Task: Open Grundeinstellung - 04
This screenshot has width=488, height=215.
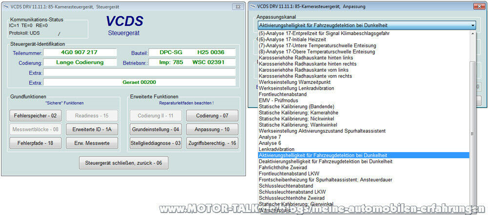Action: (x=156, y=130)
